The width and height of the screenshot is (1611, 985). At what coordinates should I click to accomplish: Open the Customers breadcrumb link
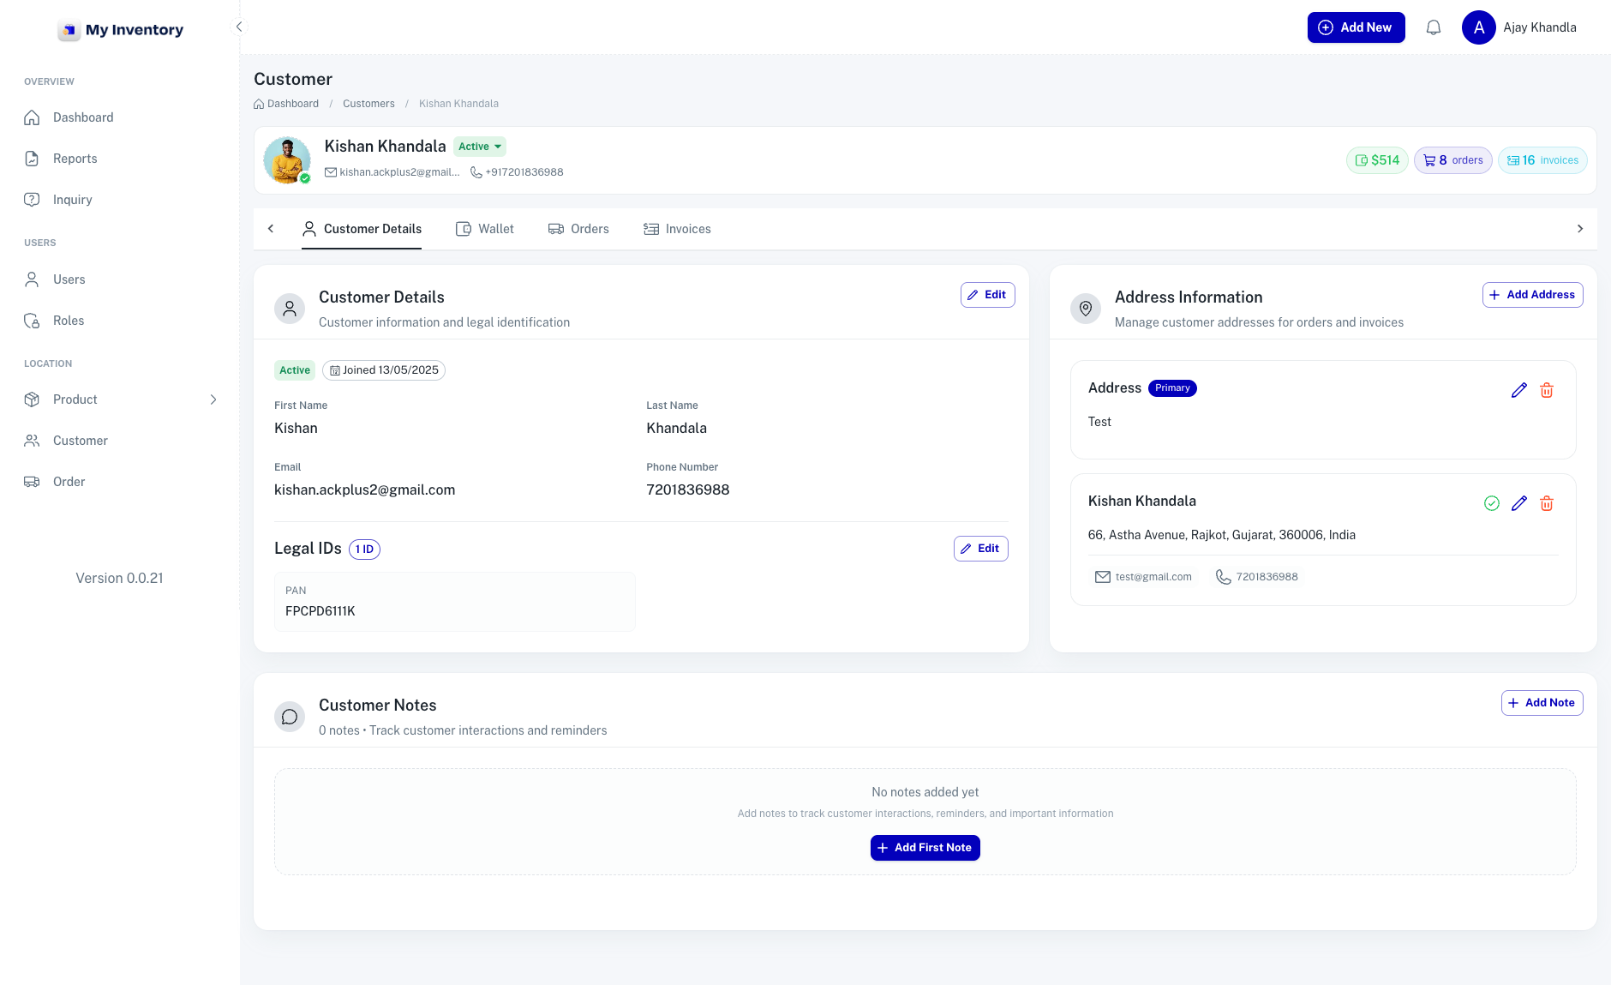pyautogui.click(x=368, y=104)
